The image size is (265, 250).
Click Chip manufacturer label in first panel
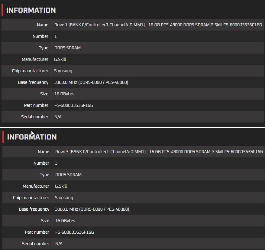(30, 71)
